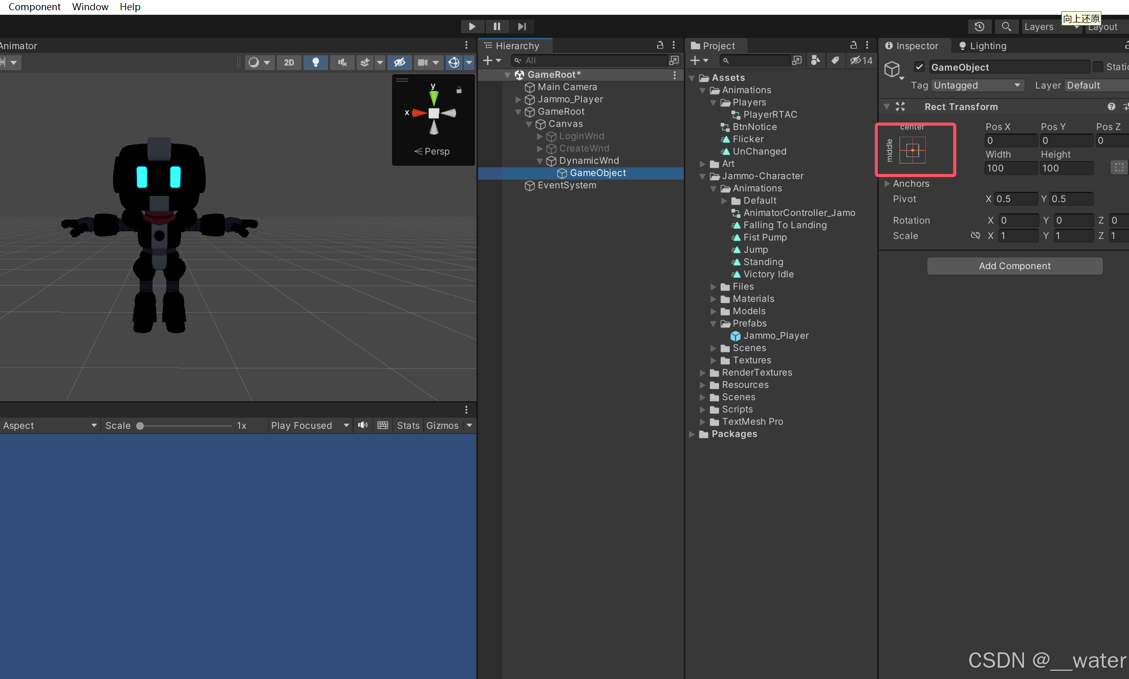1129x679 pixels.
Task: Switch to the Lighting tab
Action: [x=982, y=46]
